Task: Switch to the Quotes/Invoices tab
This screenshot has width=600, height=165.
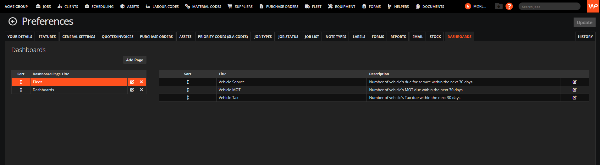Action: tap(118, 36)
